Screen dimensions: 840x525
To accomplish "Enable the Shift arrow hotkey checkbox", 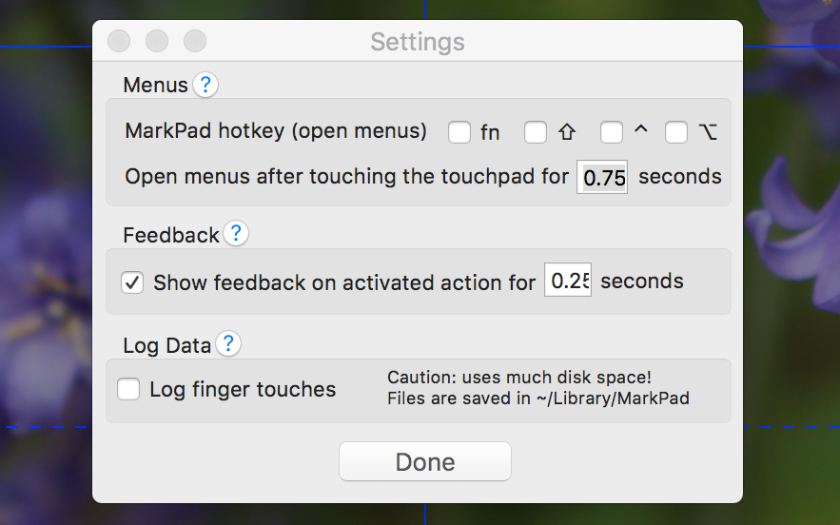I will click(536, 132).
